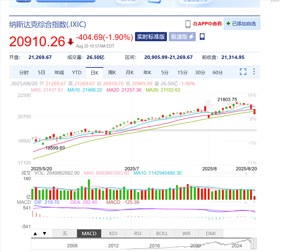The image size is (288, 252).
Task: Show the 15分 interval chart
Action: point(182,72)
